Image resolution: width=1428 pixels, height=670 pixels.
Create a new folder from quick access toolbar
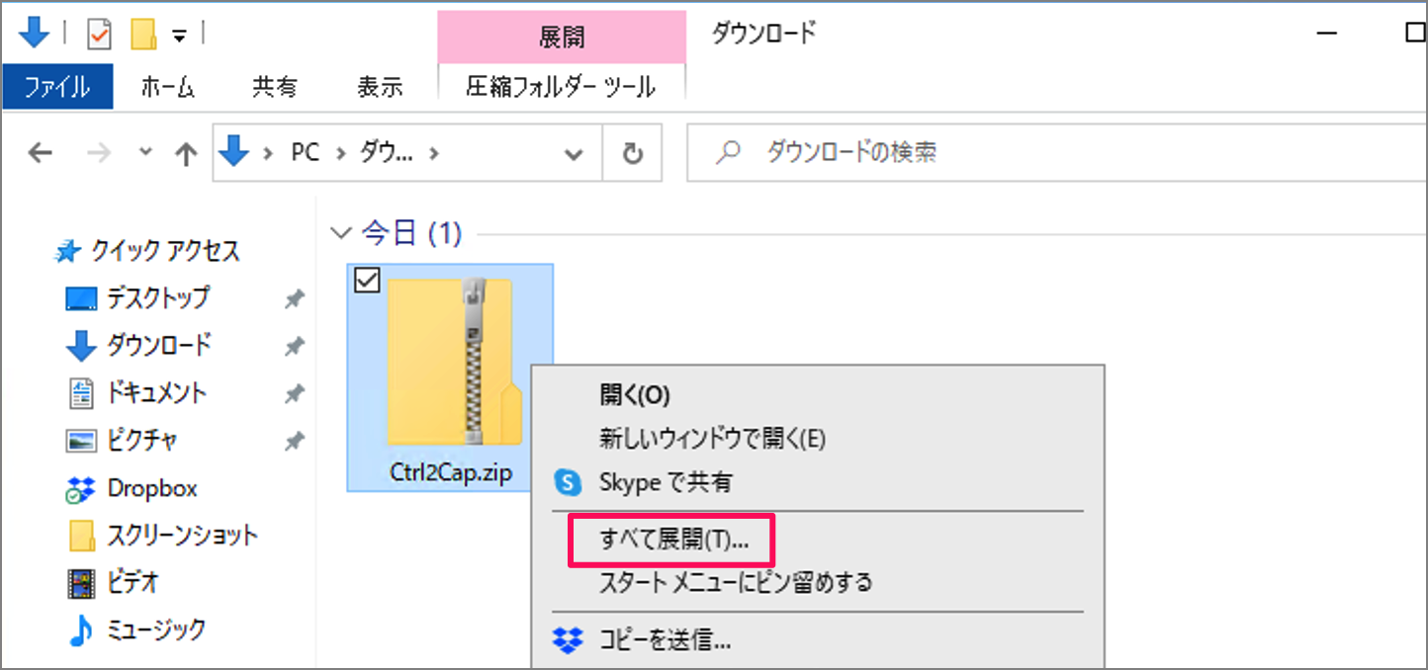pyautogui.click(x=141, y=33)
